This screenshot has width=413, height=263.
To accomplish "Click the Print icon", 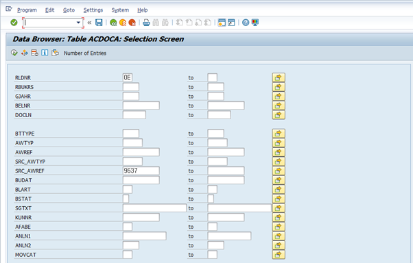I will click(x=146, y=23).
